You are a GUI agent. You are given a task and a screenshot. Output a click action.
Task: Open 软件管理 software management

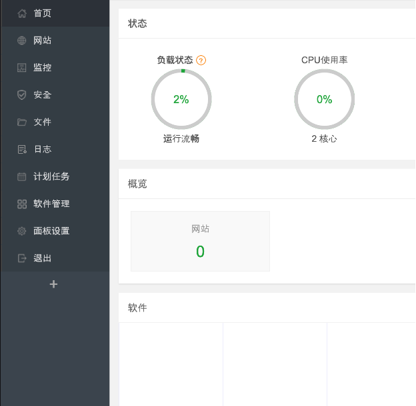[x=55, y=204]
